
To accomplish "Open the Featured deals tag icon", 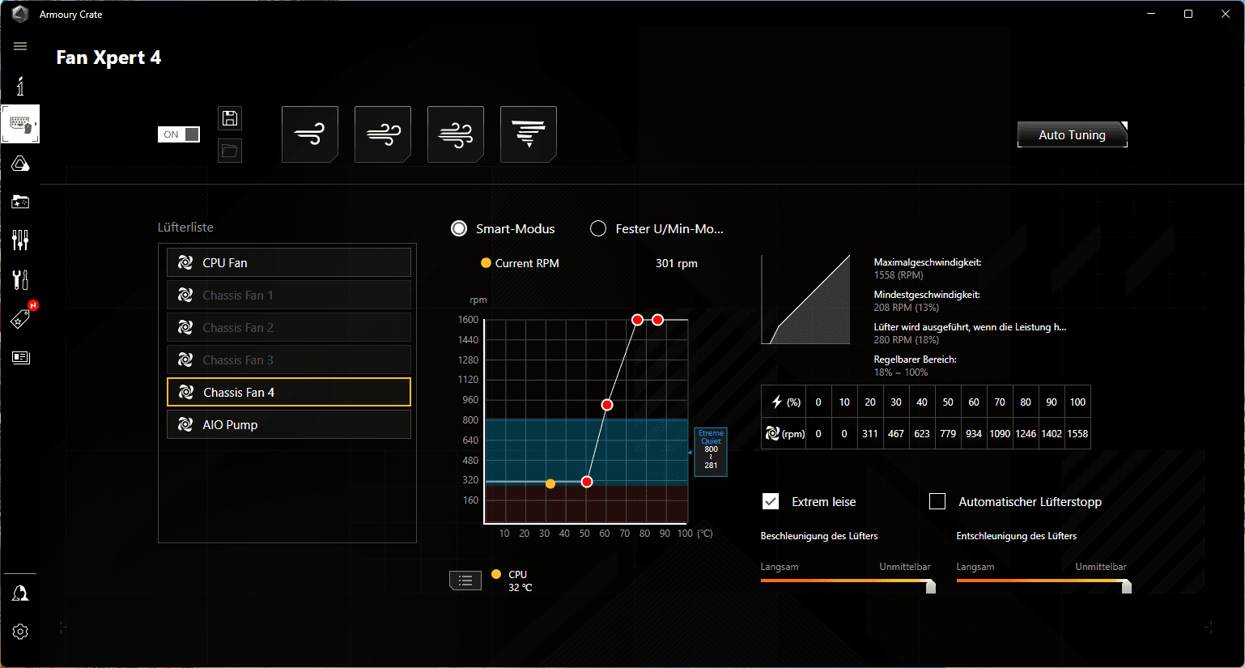I will tap(20, 319).
